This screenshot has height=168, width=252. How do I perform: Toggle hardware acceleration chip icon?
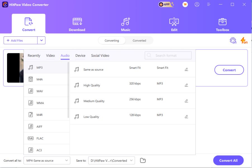233,41
